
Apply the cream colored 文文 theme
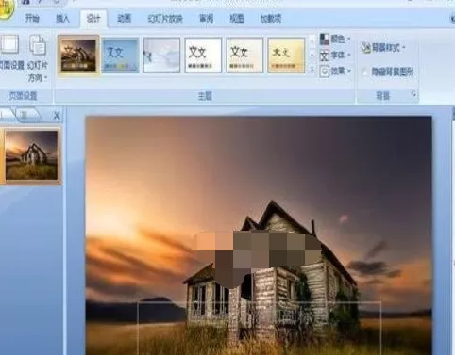click(244, 56)
